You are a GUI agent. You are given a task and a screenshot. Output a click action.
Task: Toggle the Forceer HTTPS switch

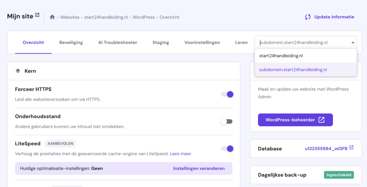pyautogui.click(x=227, y=94)
